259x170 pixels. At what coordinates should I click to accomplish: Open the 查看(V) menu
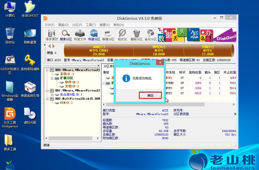[x=104, y=25]
